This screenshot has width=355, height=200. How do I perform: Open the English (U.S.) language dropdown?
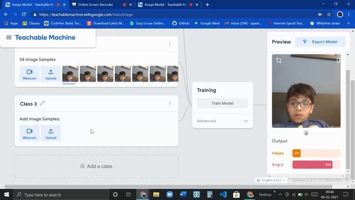coord(271,180)
